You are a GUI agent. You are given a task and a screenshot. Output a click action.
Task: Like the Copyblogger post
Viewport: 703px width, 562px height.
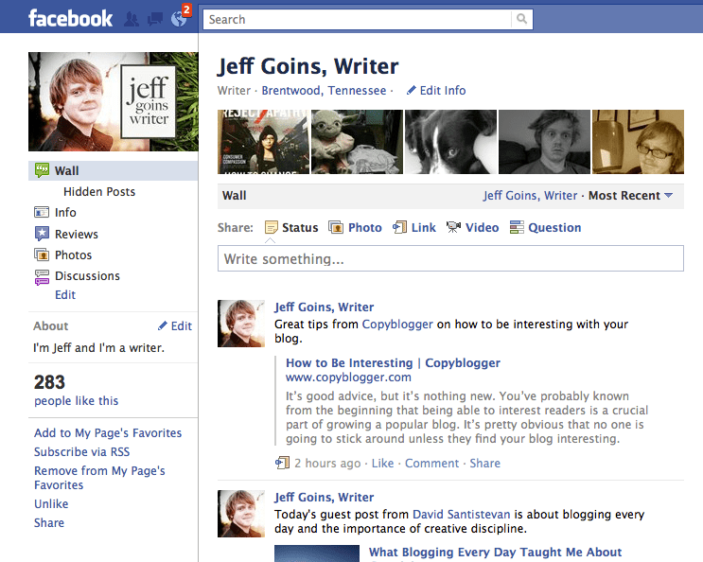(x=382, y=463)
